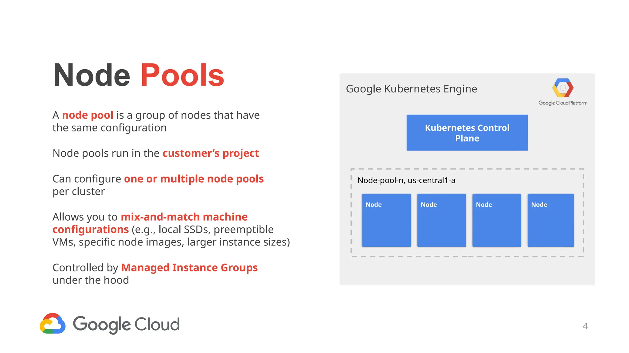Click the 'Google Cloud Platform' caption text
The image size is (629, 353).
[563, 103]
